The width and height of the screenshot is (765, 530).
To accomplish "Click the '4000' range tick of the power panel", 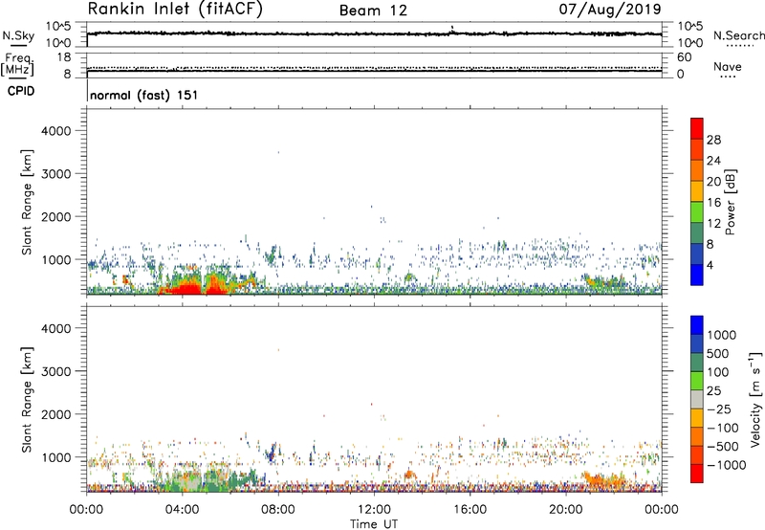I will [x=55, y=131].
